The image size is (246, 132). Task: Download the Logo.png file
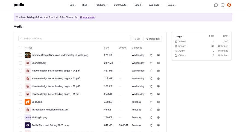[x=159, y=102]
